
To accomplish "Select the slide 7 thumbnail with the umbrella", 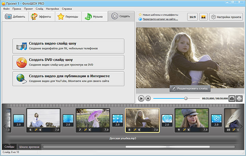I will click(93, 118).
